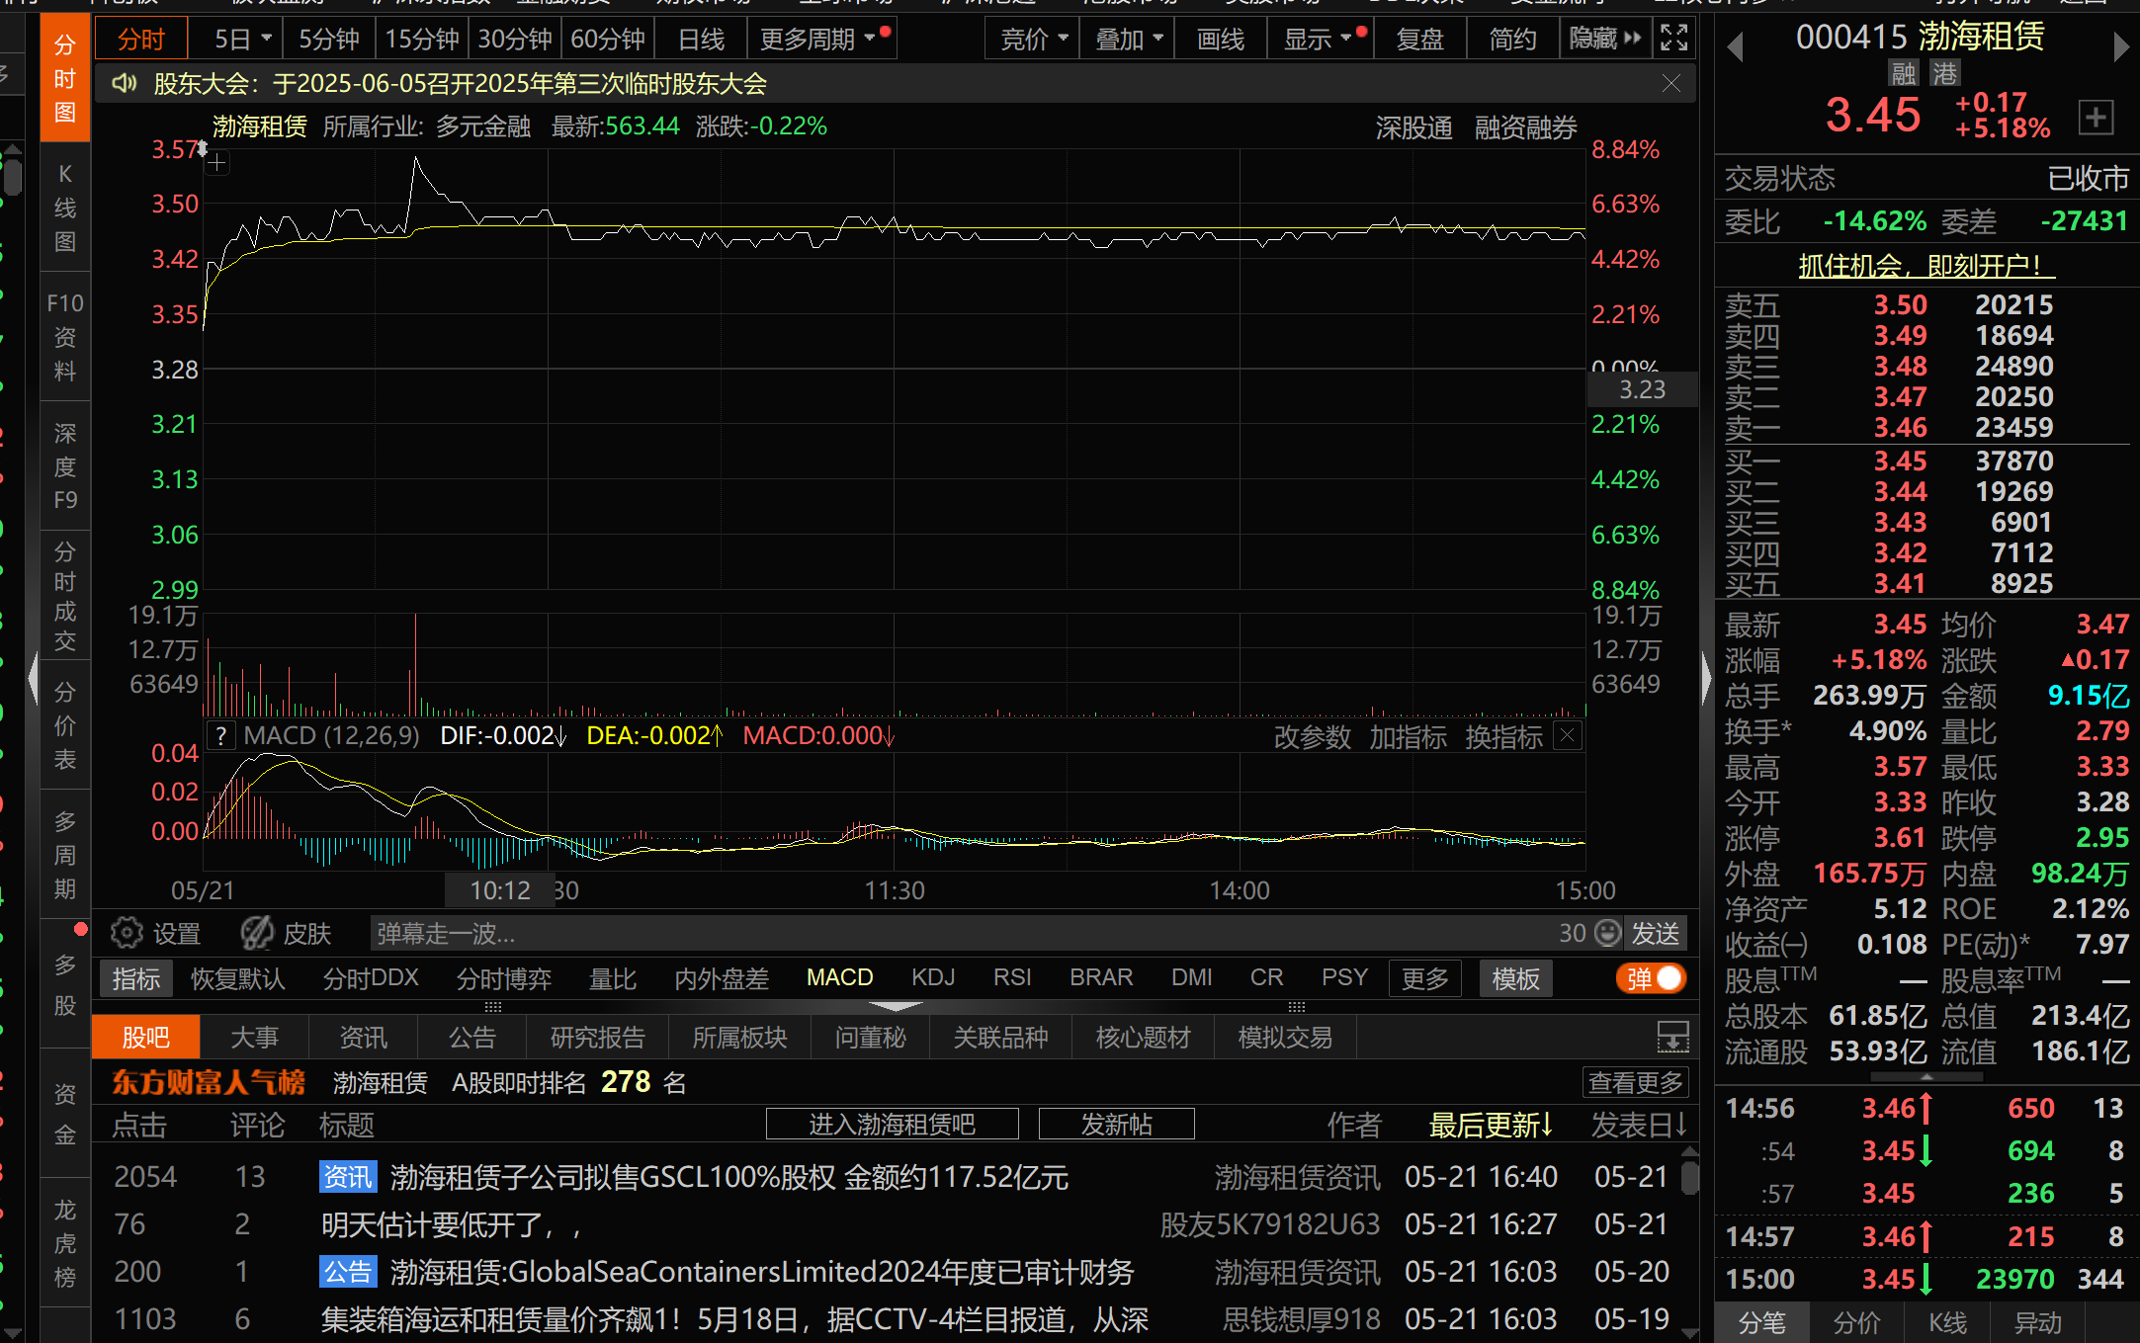The image size is (2140, 1343).
Task: Select the 分时 intraday tab
Action: [x=141, y=39]
